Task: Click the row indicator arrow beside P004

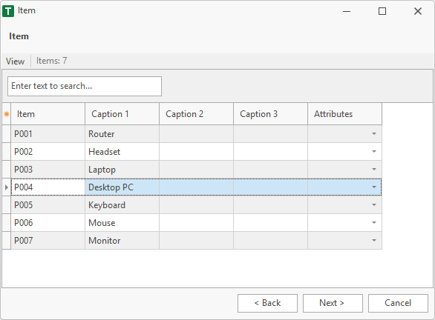Action: [7, 187]
